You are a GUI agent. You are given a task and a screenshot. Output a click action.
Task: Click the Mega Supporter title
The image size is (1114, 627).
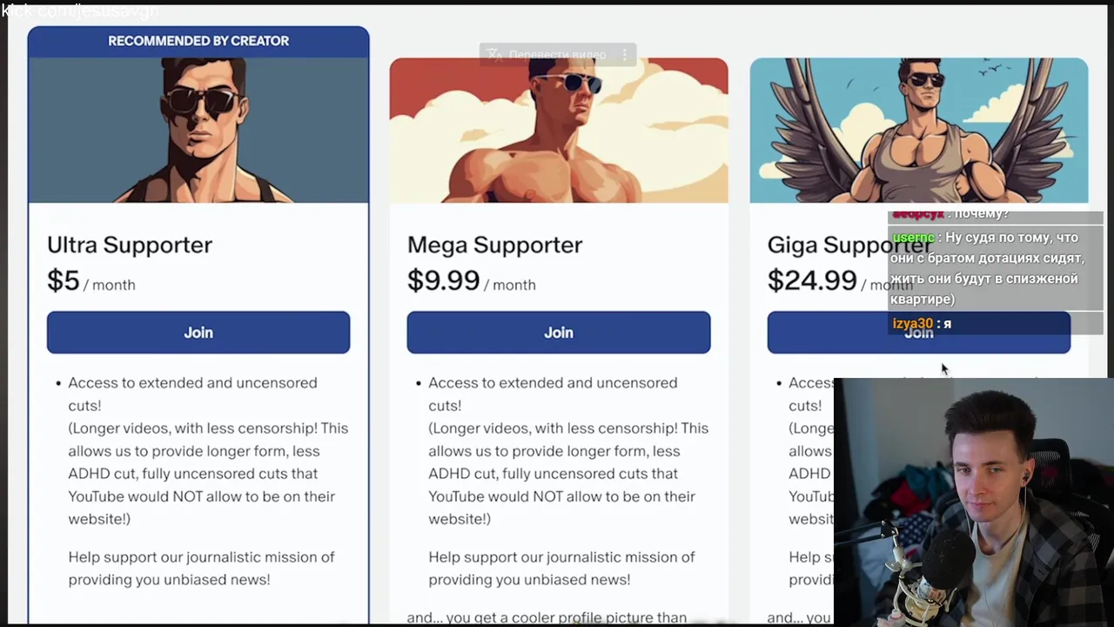494,245
